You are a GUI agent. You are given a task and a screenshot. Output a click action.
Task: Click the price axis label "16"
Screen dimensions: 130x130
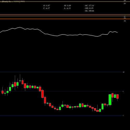(125, 18)
